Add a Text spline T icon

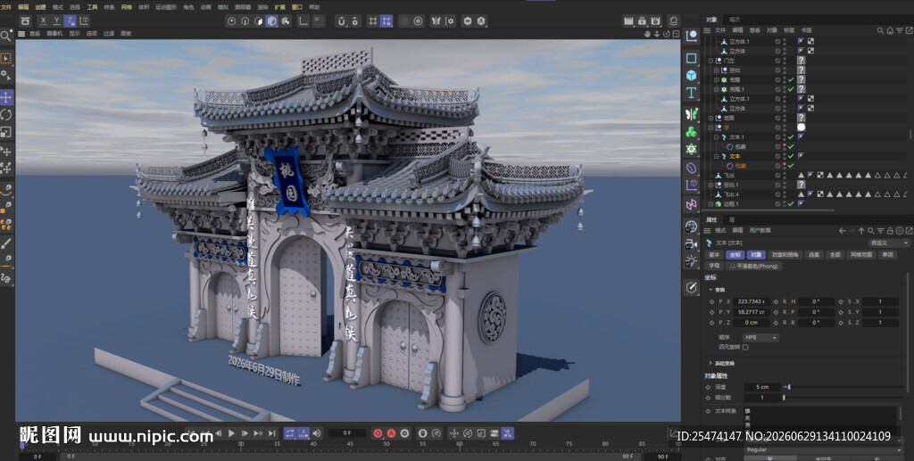(692, 93)
